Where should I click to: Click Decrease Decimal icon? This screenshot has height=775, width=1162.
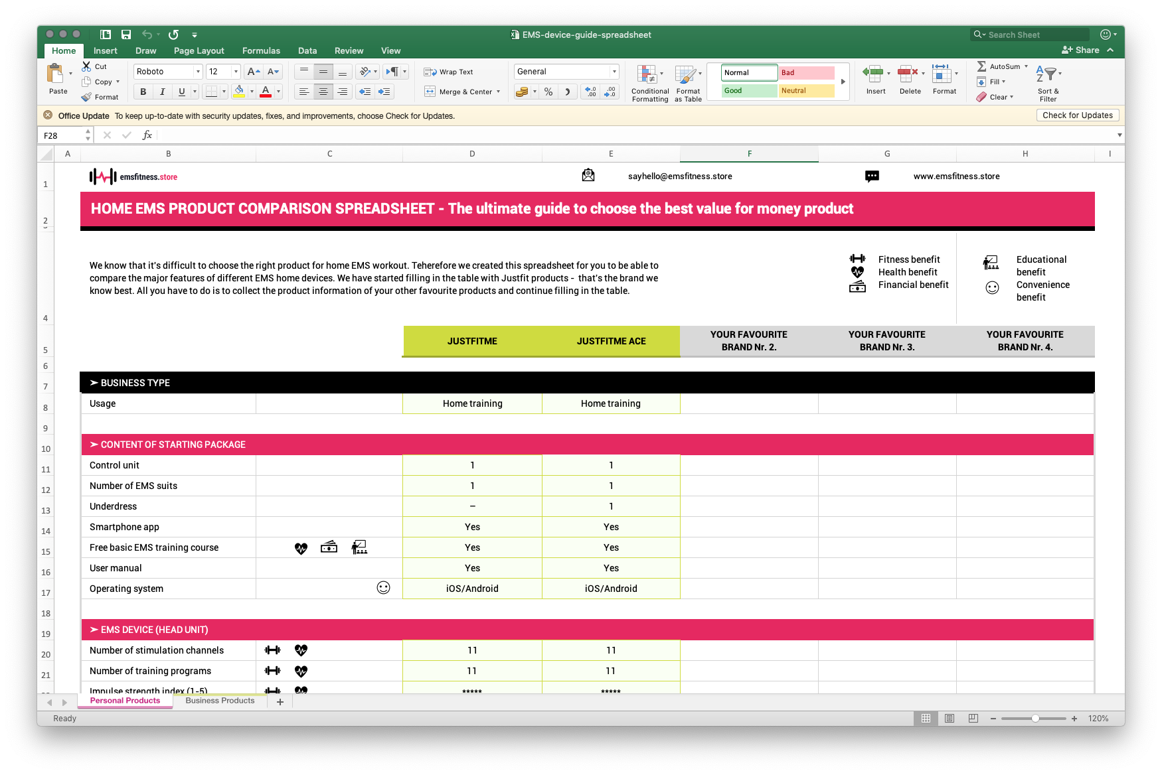610,92
